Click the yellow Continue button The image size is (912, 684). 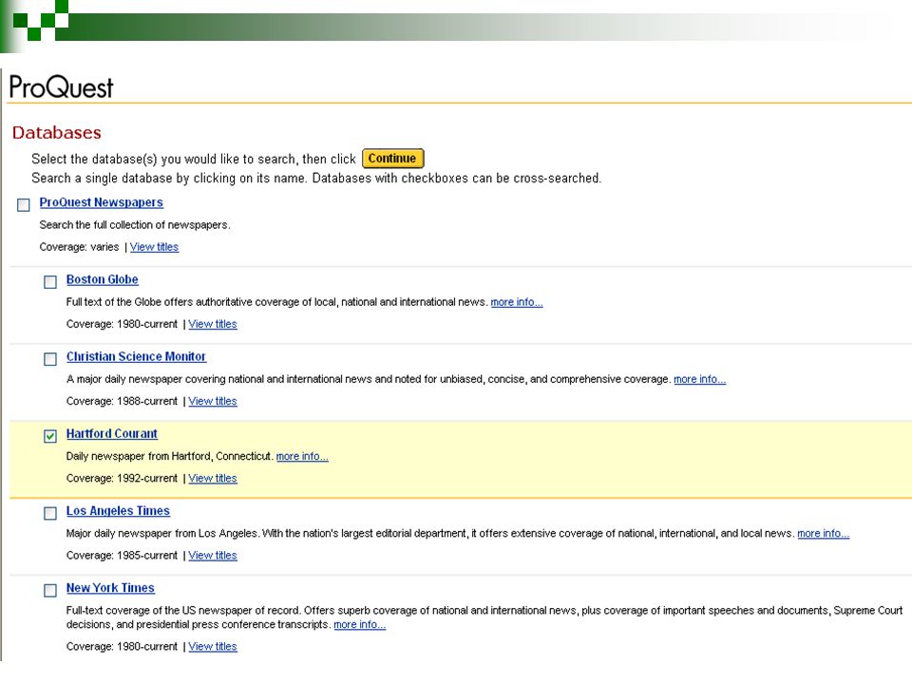tap(392, 159)
